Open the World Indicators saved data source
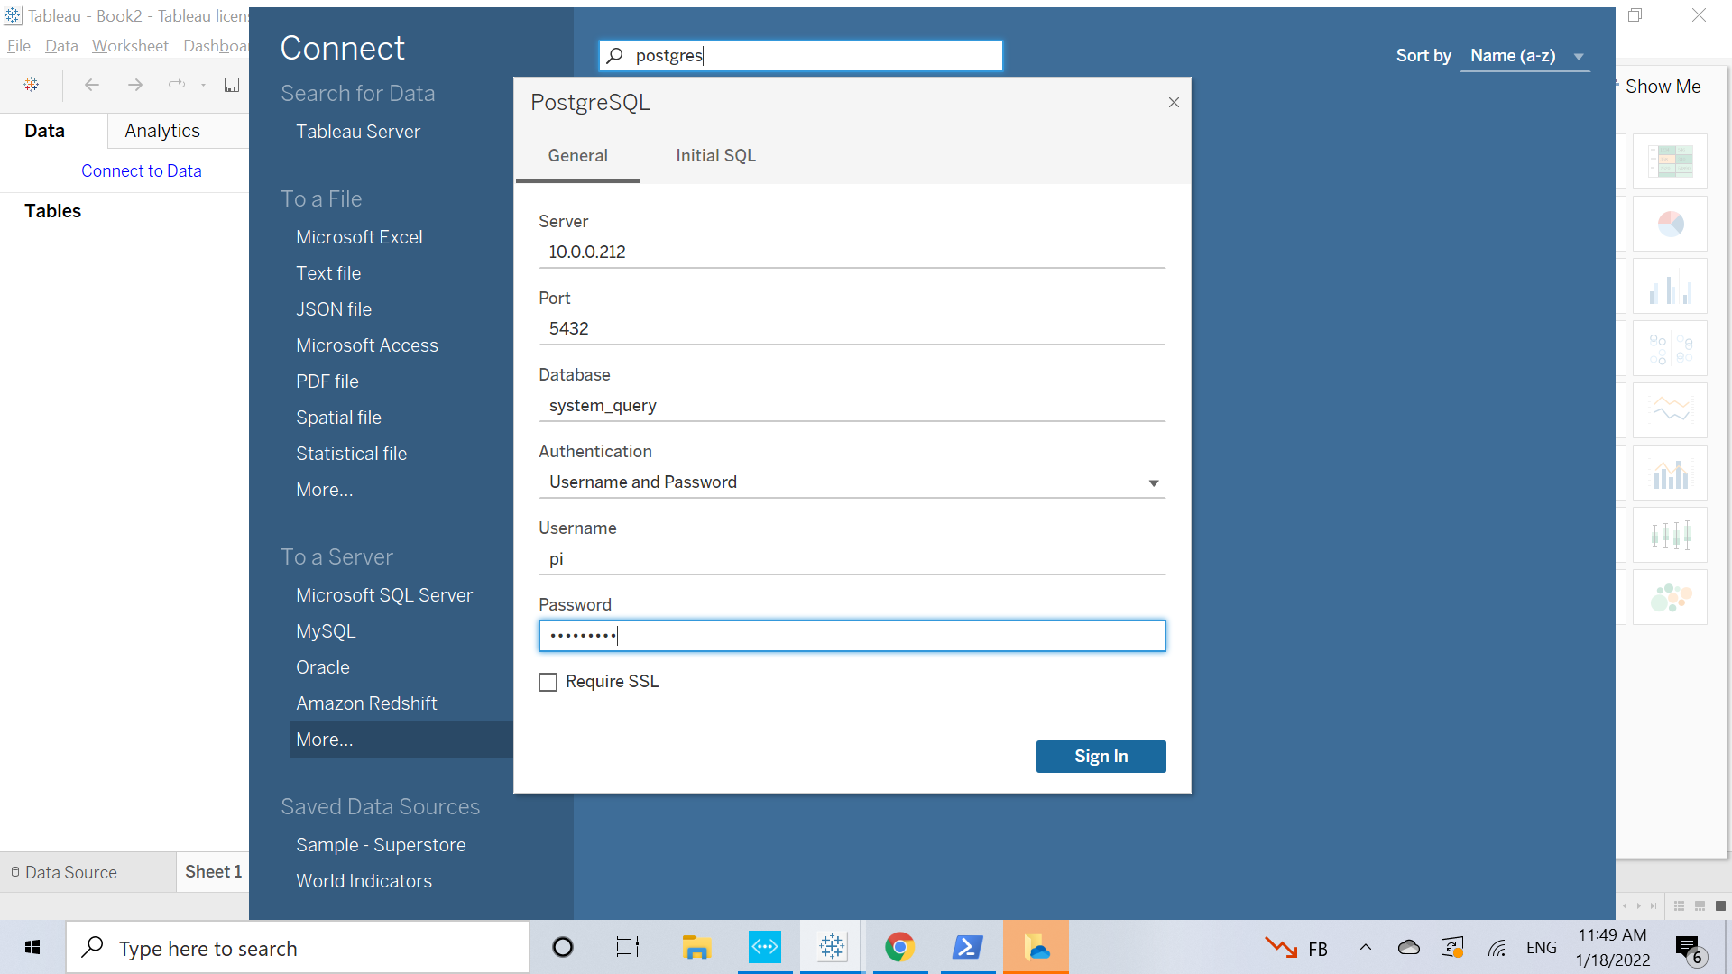 (364, 881)
